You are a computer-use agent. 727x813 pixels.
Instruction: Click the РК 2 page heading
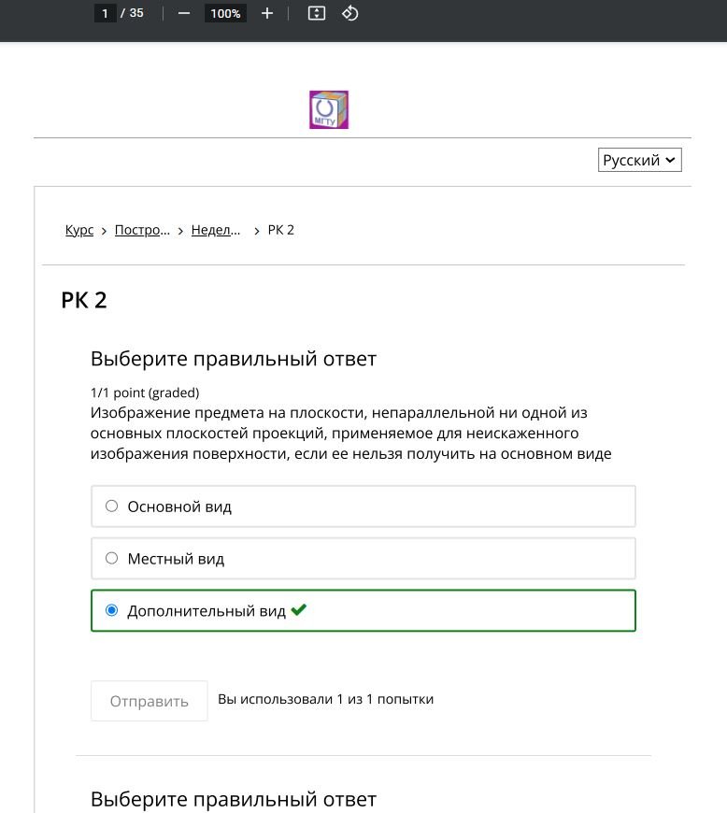click(x=84, y=300)
